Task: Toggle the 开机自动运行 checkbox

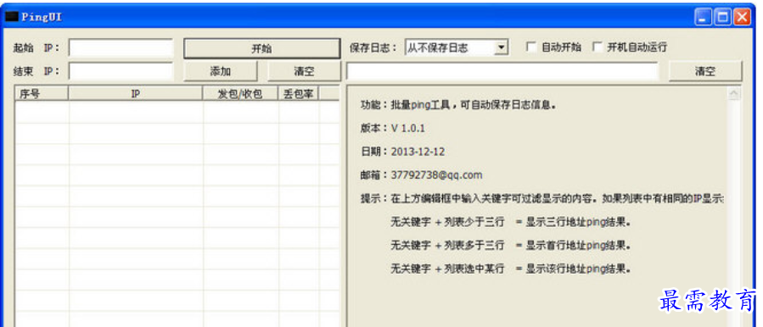Action: (x=597, y=47)
